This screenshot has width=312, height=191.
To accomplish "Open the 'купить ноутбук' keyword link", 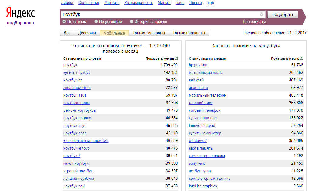I will pyautogui.click(x=77, y=72).
